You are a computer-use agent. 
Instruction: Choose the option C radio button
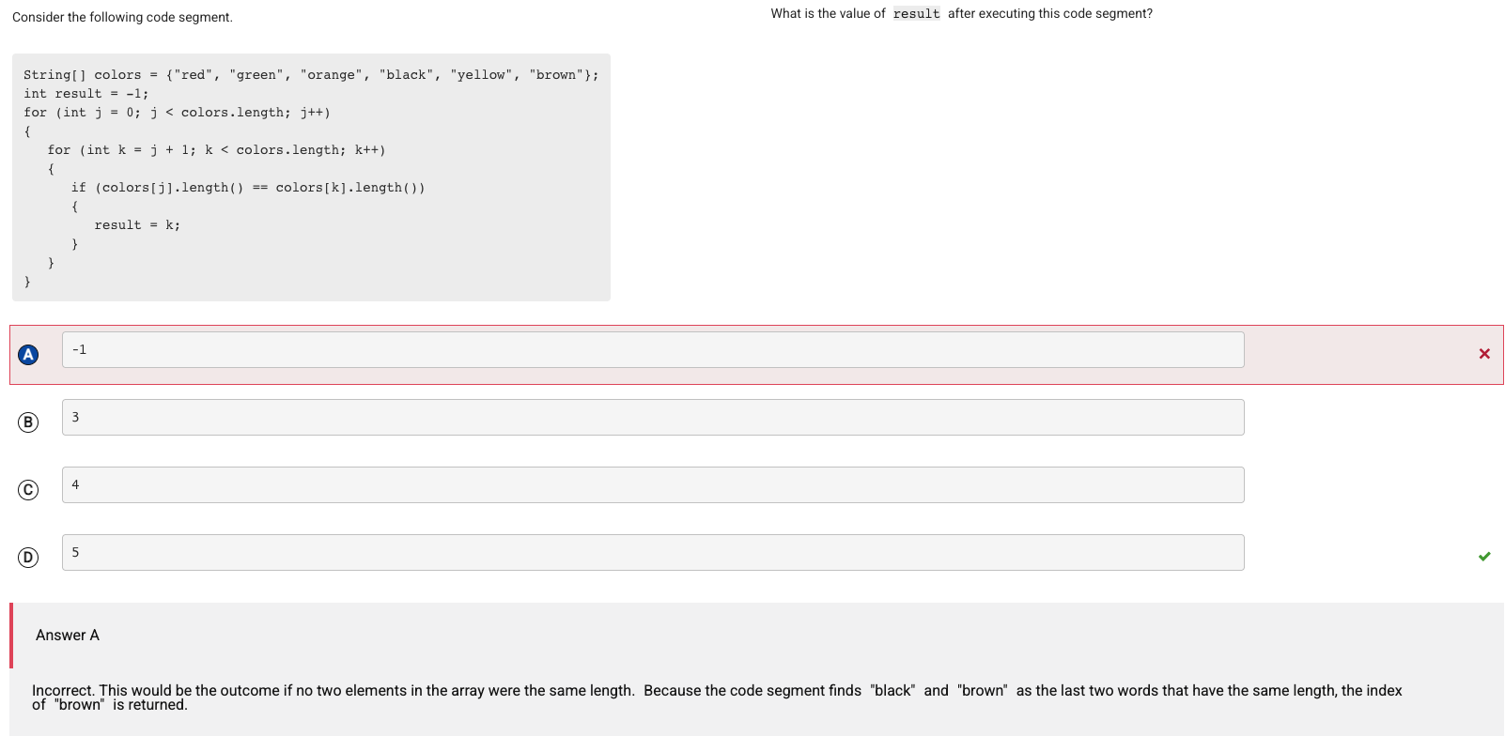coord(28,490)
